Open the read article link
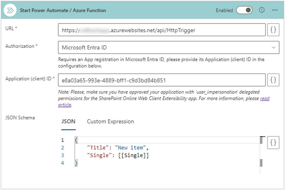Screen dimensions: 285x190 264,98
